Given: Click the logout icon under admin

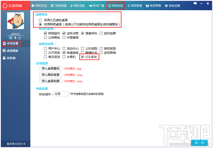Looking at the screenshot, I should (x=19, y=38).
